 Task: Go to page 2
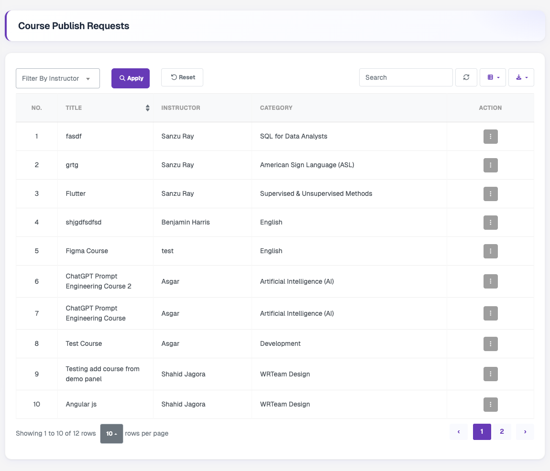(x=502, y=432)
